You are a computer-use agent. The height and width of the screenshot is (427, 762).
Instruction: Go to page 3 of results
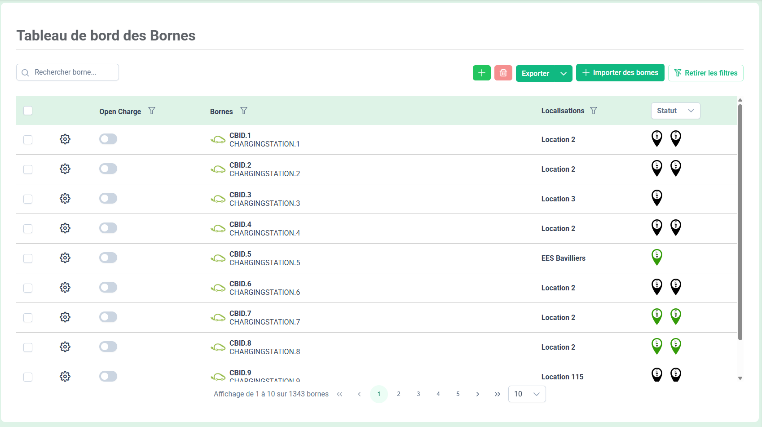point(418,394)
